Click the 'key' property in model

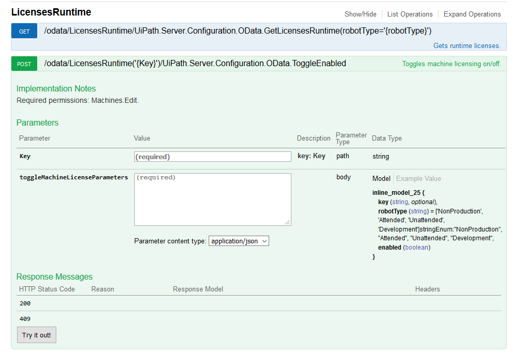383,202
